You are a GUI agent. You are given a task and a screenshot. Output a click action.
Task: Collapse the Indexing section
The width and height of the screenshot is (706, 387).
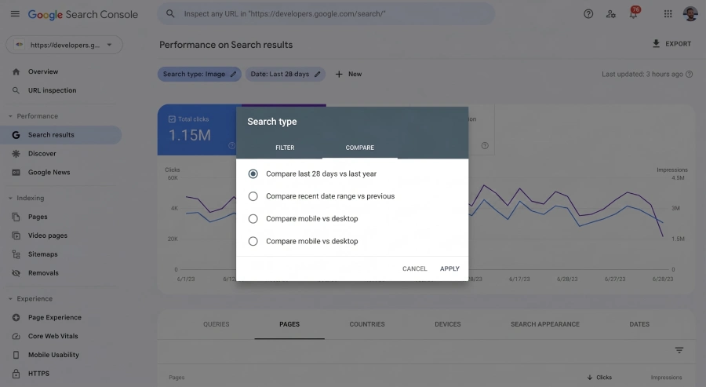[x=10, y=199]
